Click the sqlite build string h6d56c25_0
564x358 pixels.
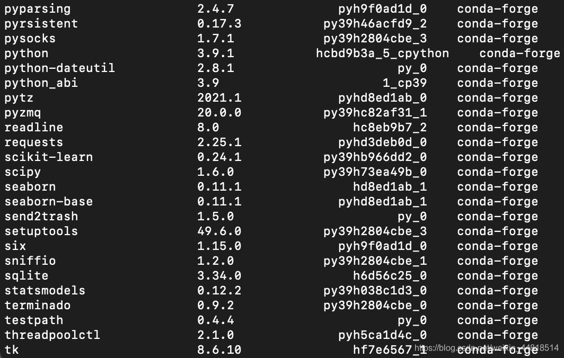click(x=390, y=276)
